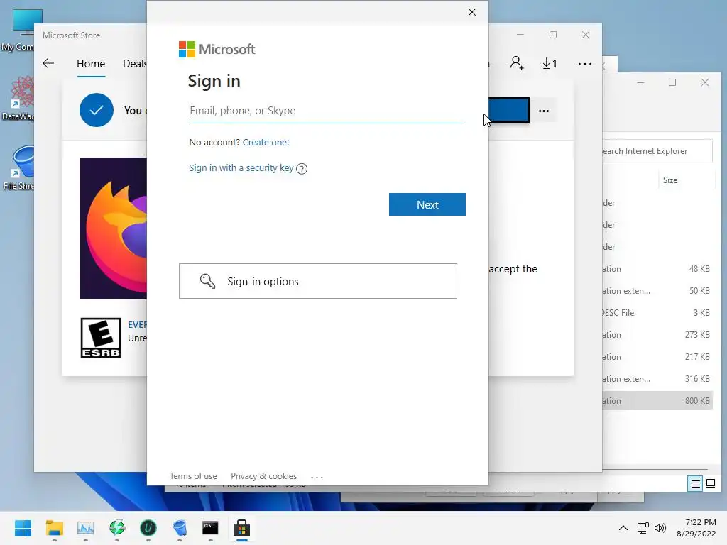Screen dimensions: 727x545
Task: Select the 48 KB file row
Action: (657, 269)
